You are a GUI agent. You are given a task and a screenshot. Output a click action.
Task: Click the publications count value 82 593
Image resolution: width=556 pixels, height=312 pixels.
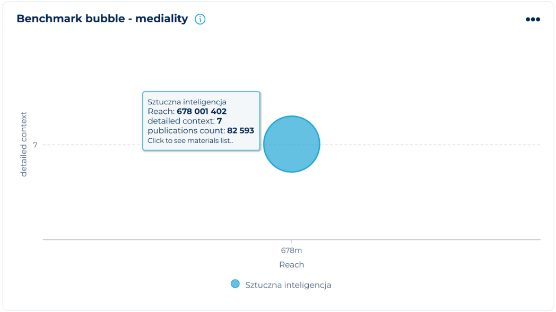coord(240,130)
